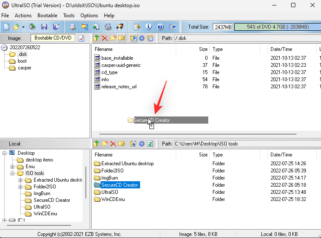Open the Options menu

(89, 16)
